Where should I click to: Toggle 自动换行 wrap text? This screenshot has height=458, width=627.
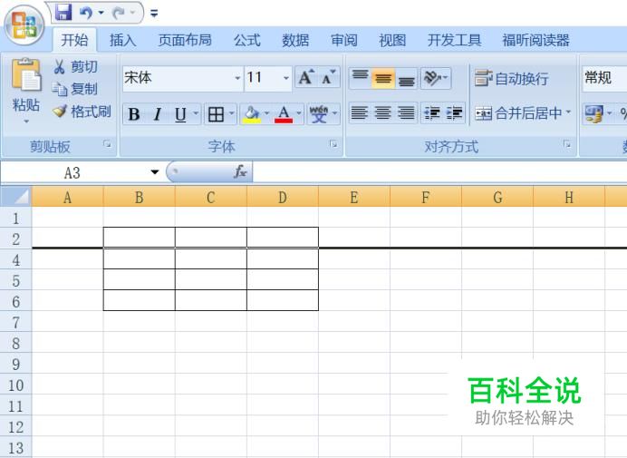(x=511, y=79)
